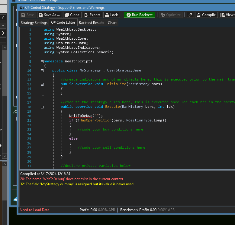Collapse the MyStrategy class block
The image size is (235, 225).
tap(42, 71)
